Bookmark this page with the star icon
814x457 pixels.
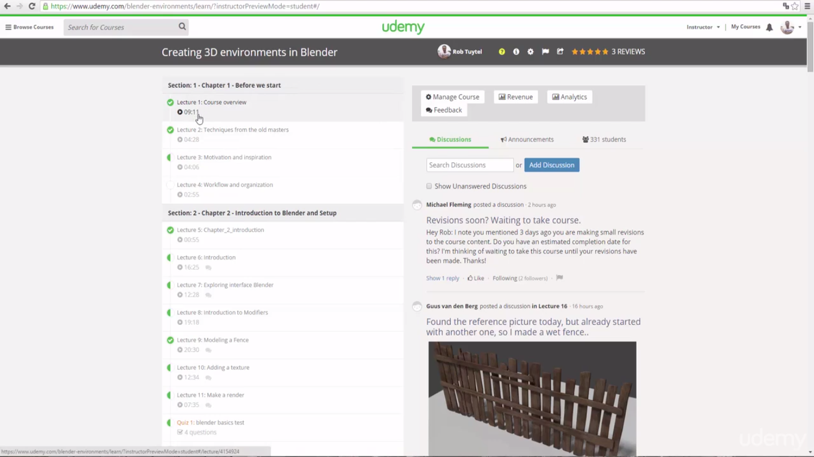(795, 6)
